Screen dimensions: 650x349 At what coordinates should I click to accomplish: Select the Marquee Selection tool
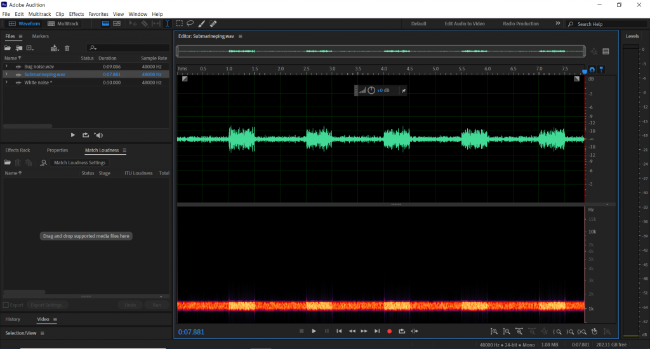[x=180, y=23]
